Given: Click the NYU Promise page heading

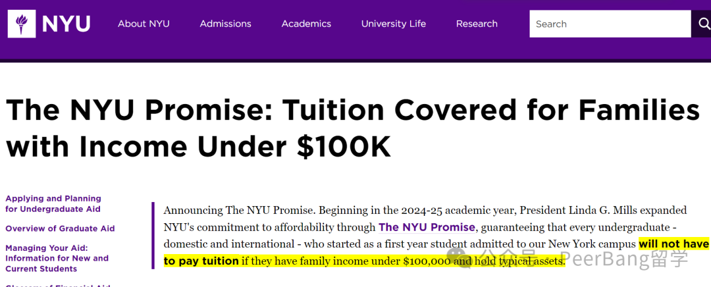Looking at the screenshot, I should 353,128.
